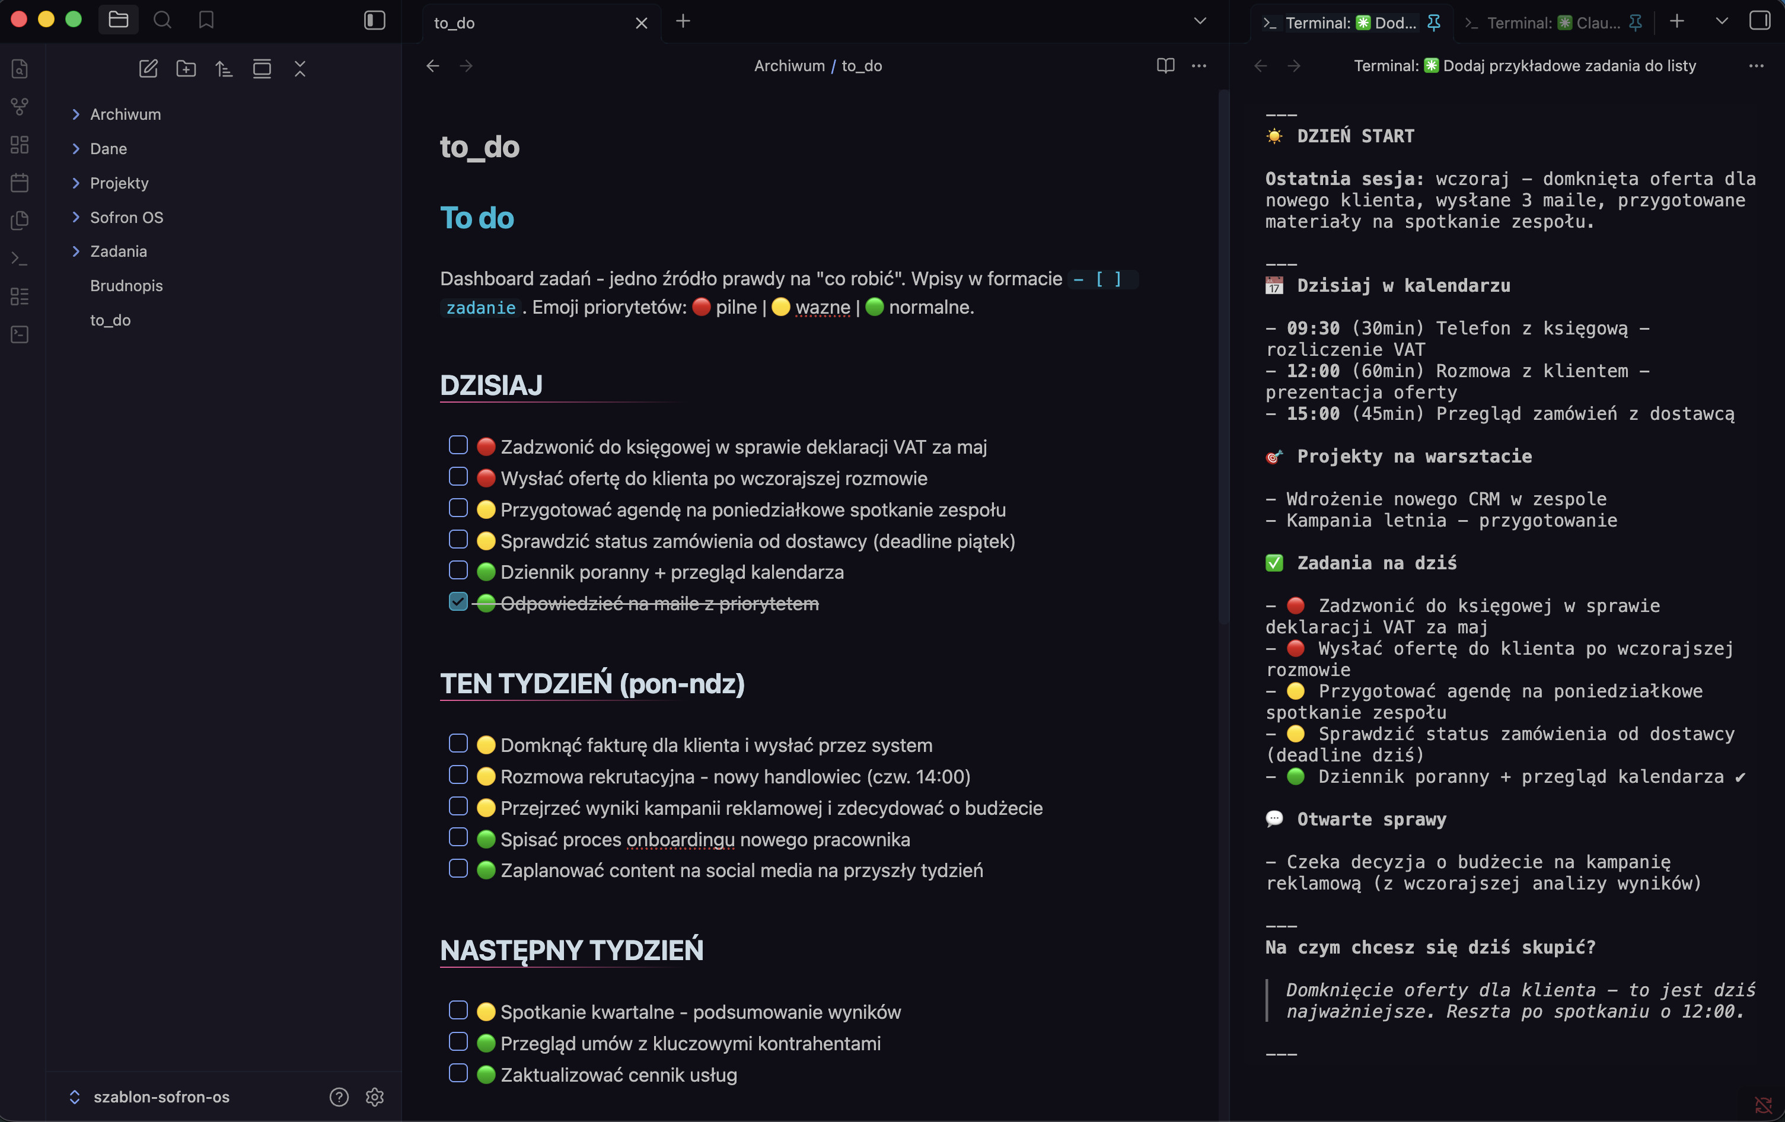Check the Zadzwonić do księgowej task
This screenshot has width=1785, height=1122.
click(x=458, y=445)
